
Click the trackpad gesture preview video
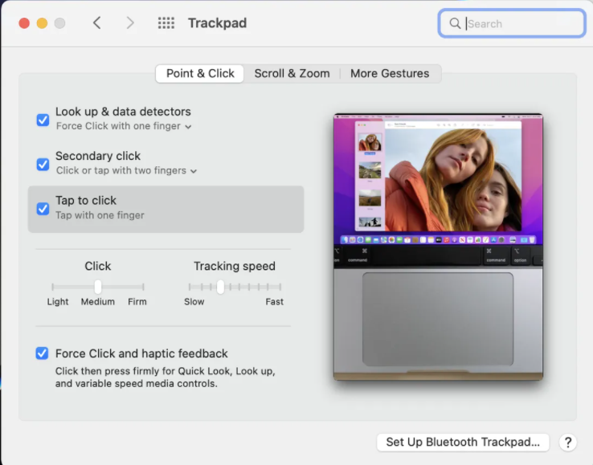(x=438, y=247)
